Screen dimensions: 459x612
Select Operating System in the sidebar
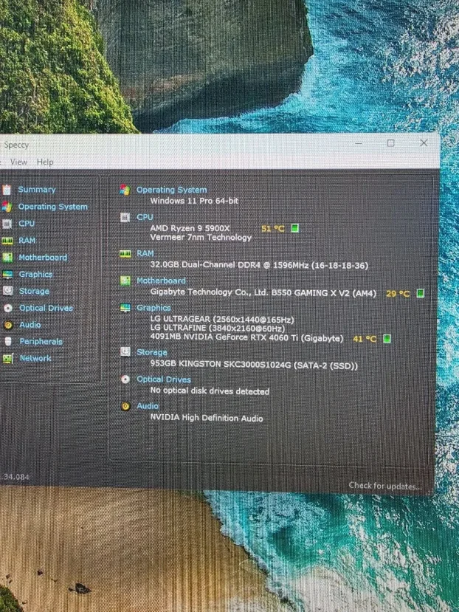pyautogui.click(x=53, y=207)
